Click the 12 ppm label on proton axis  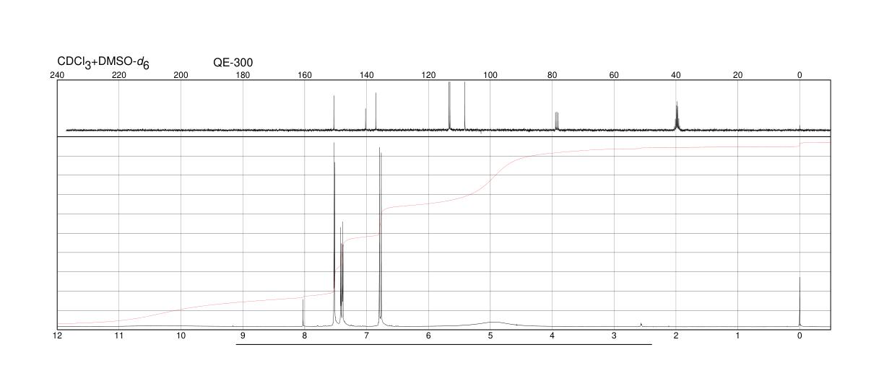coord(57,336)
